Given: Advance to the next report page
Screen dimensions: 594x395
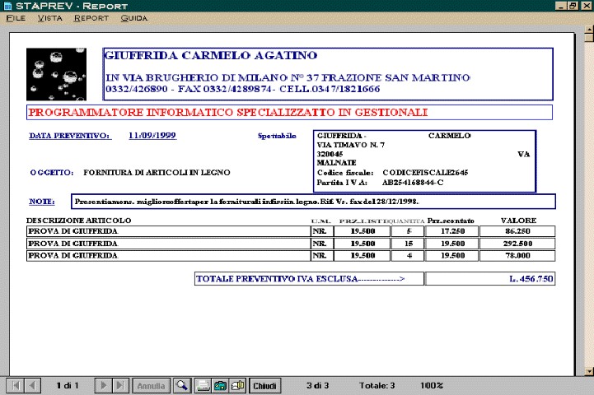Looking at the screenshot, I should point(105,385).
